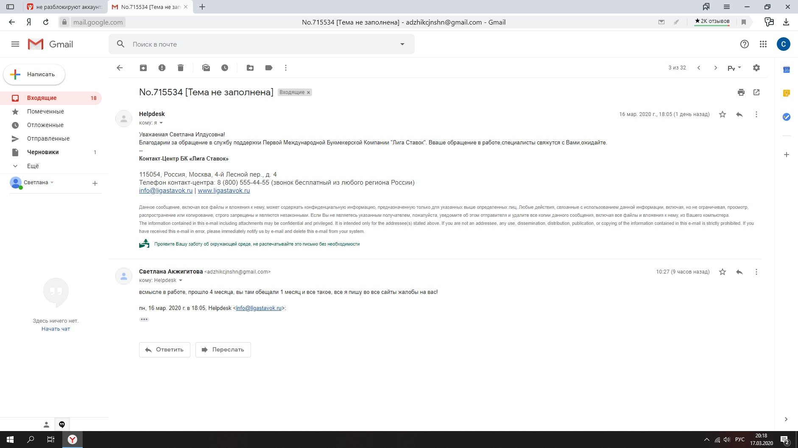This screenshot has width=798, height=448.
Task: Delete the conversation with trash icon
Action: pos(181,68)
